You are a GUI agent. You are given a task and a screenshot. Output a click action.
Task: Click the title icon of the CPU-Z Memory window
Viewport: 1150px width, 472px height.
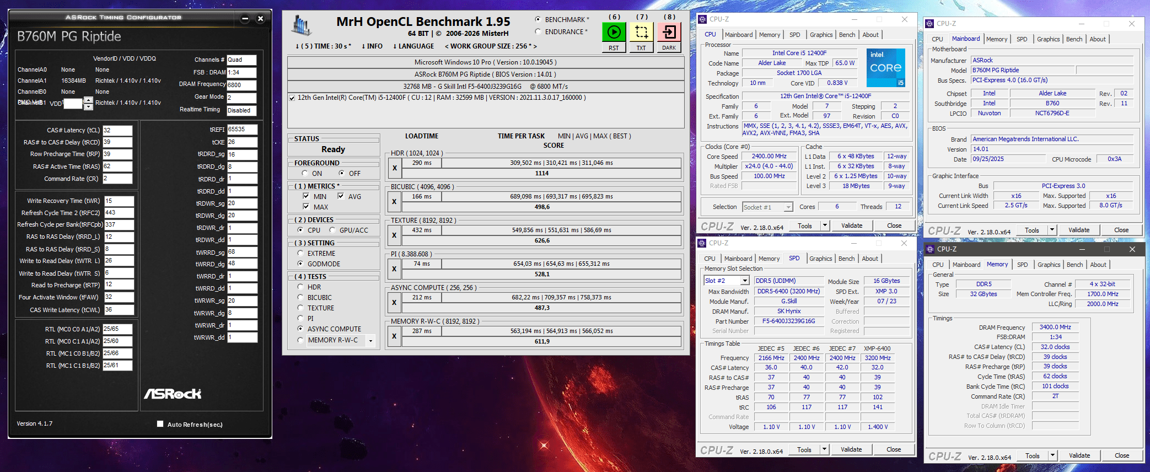point(930,249)
